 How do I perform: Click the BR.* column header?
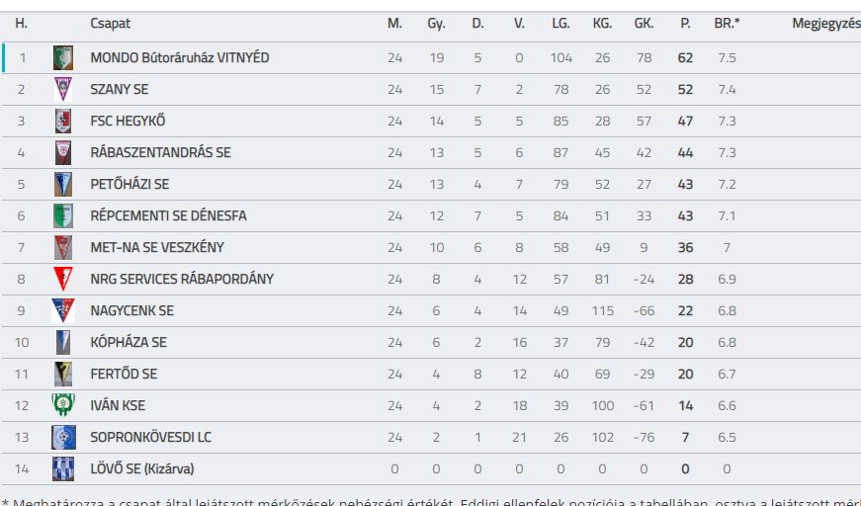click(x=727, y=24)
